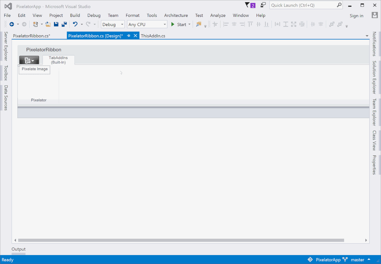This screenshot has height=264, width=381.
Task: Expand the Start button dropdown arrow
Action: [x=190, y=24]
